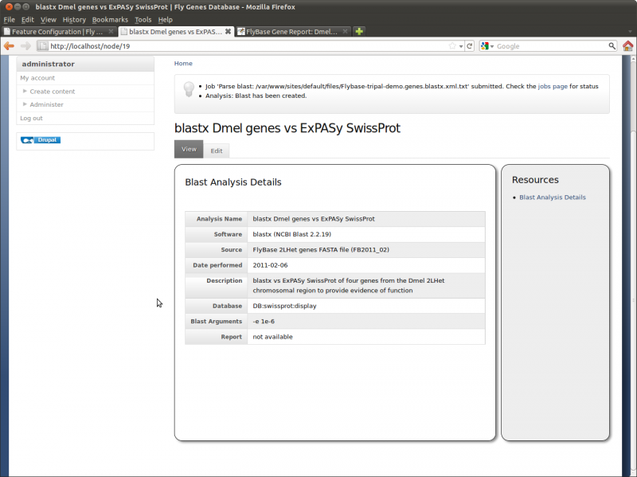This screenshot has width=637, height=477.
Task: Click the Drupal logo badge
Action: tap(41, 140)
